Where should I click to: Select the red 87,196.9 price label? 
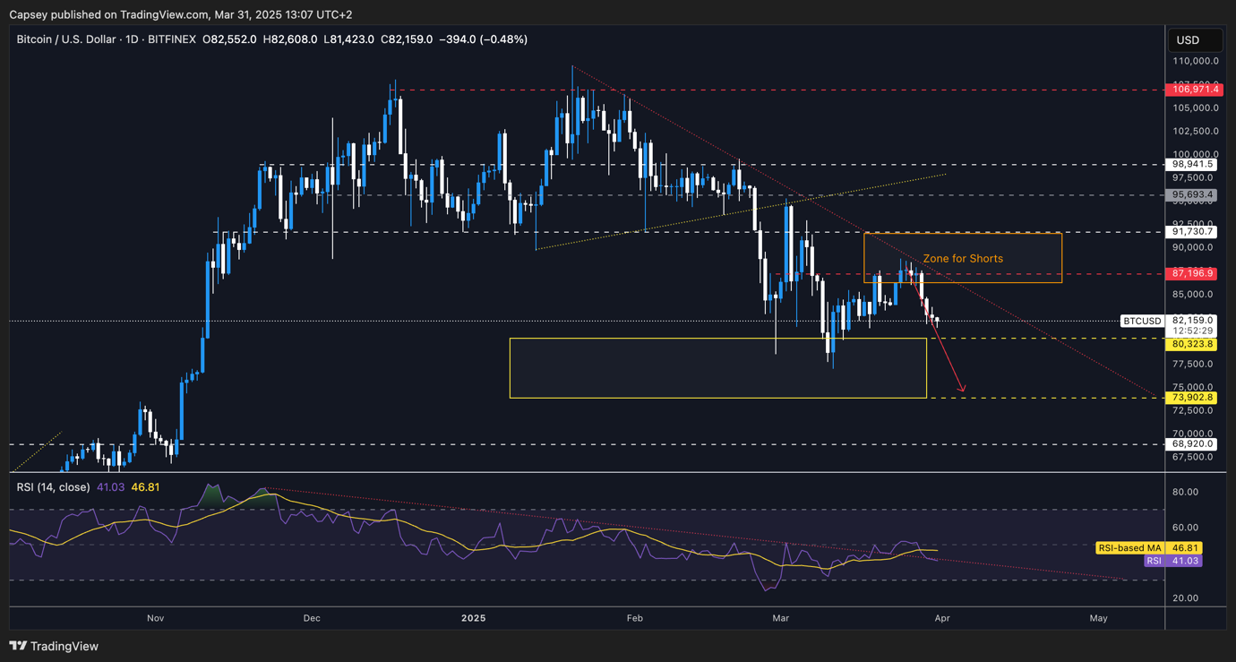[x=1192, y=273]
